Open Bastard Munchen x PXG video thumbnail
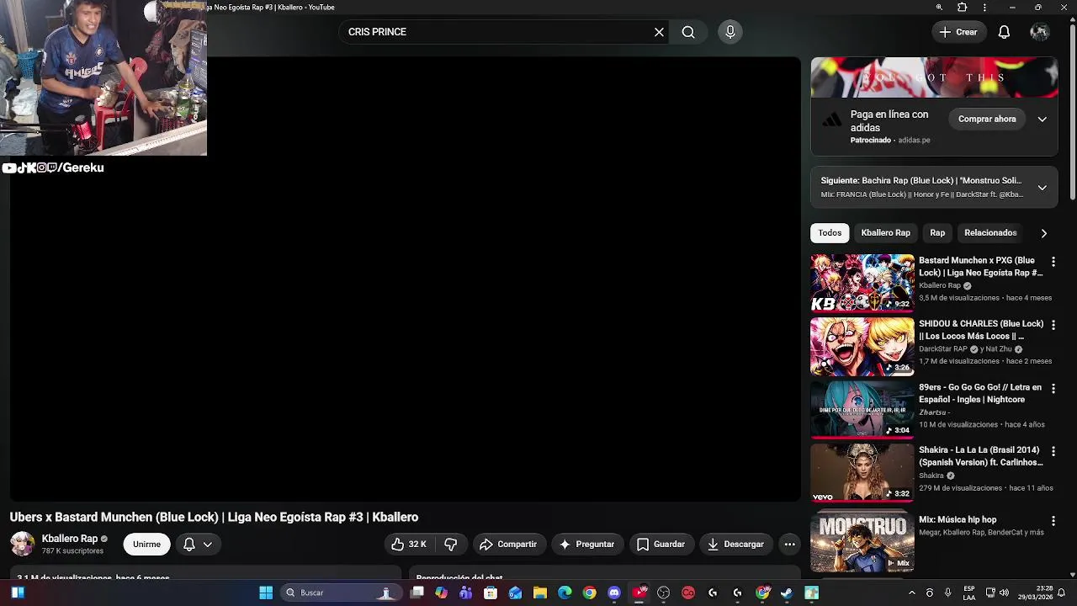 (862, 283)
